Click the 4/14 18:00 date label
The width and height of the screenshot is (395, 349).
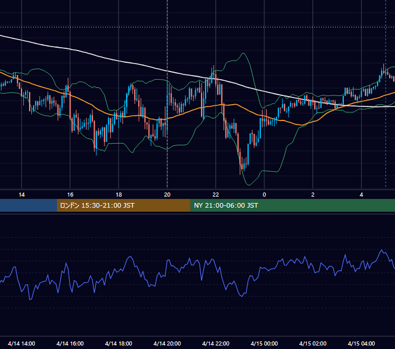tap(119, 343)
